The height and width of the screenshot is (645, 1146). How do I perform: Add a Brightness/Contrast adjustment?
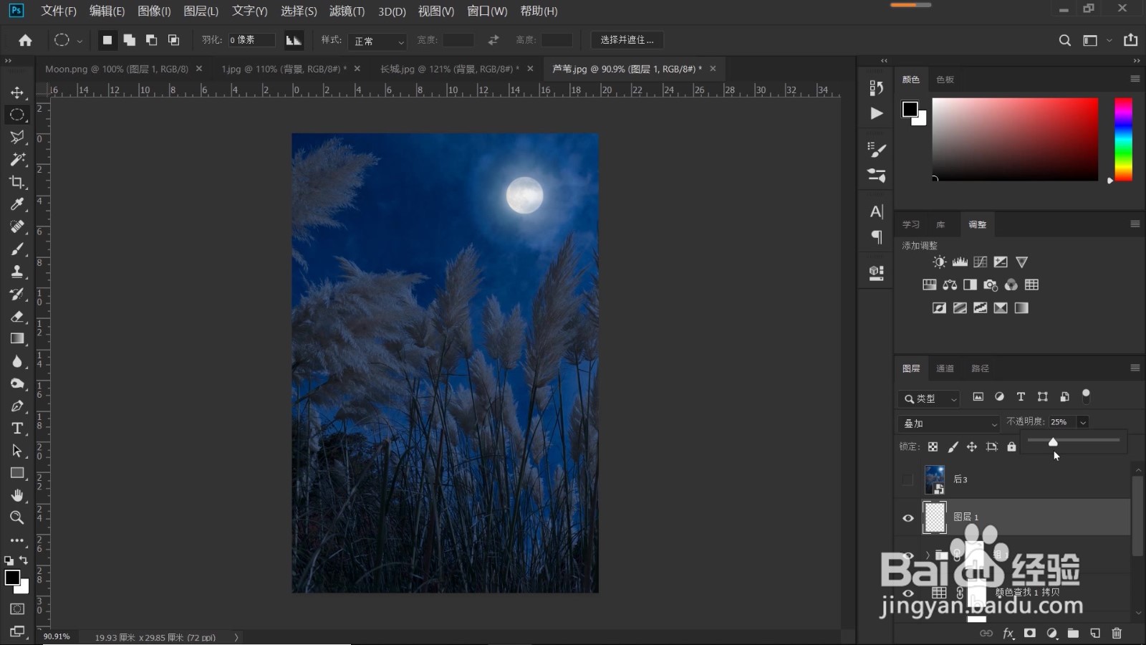coord(940,262)
